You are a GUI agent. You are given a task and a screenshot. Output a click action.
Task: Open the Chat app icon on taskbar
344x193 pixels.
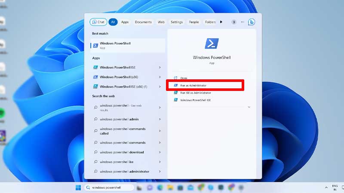(x=150, y=187)
